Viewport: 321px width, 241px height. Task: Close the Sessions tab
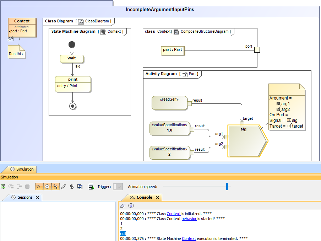(x=37, y=197)
